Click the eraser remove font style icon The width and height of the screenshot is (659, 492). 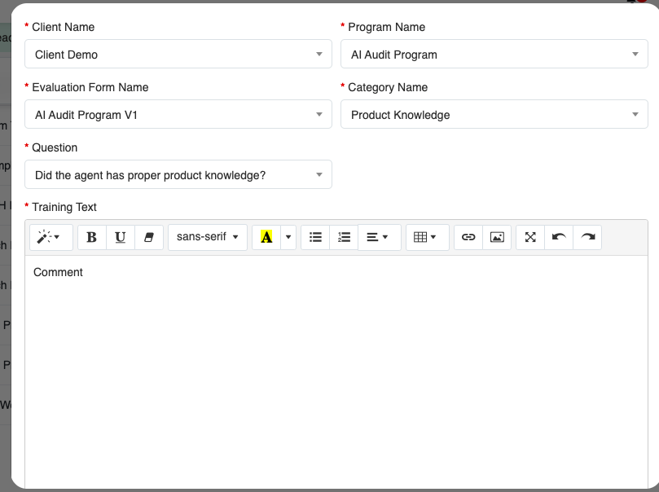tap(148, 237)
